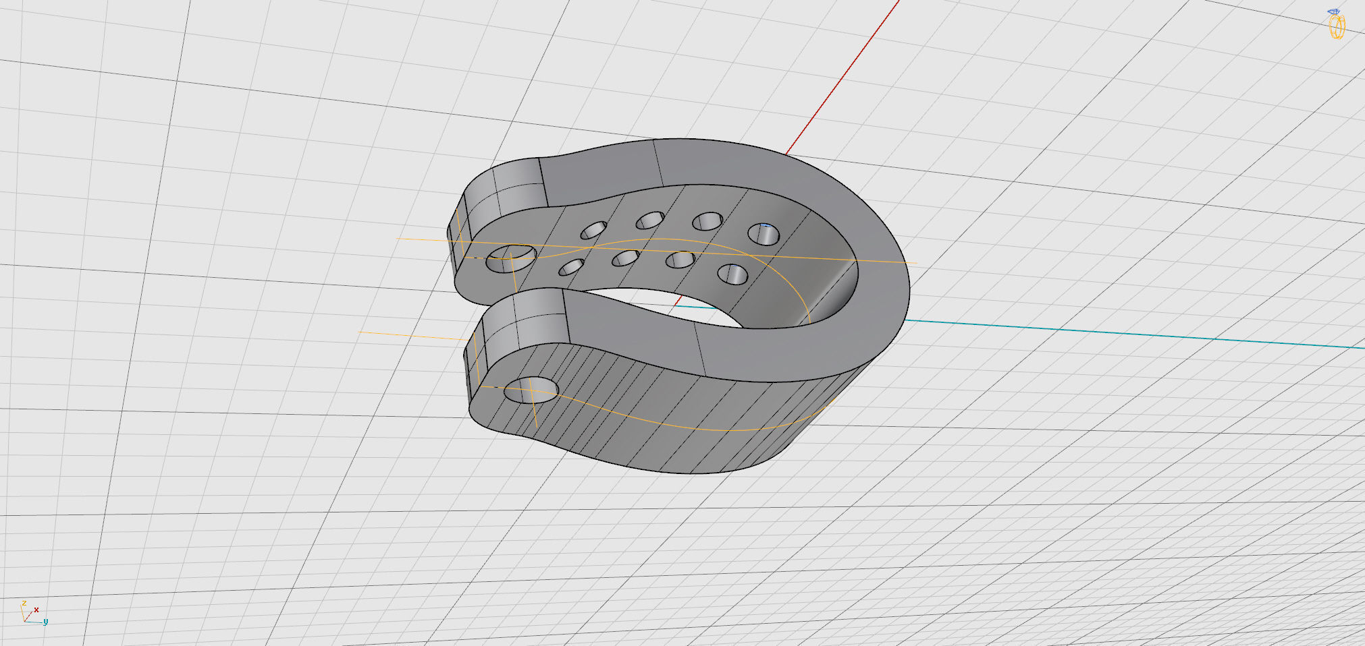
Task: Click the red 'x' axis label
Action: click(x=36, y=610)
